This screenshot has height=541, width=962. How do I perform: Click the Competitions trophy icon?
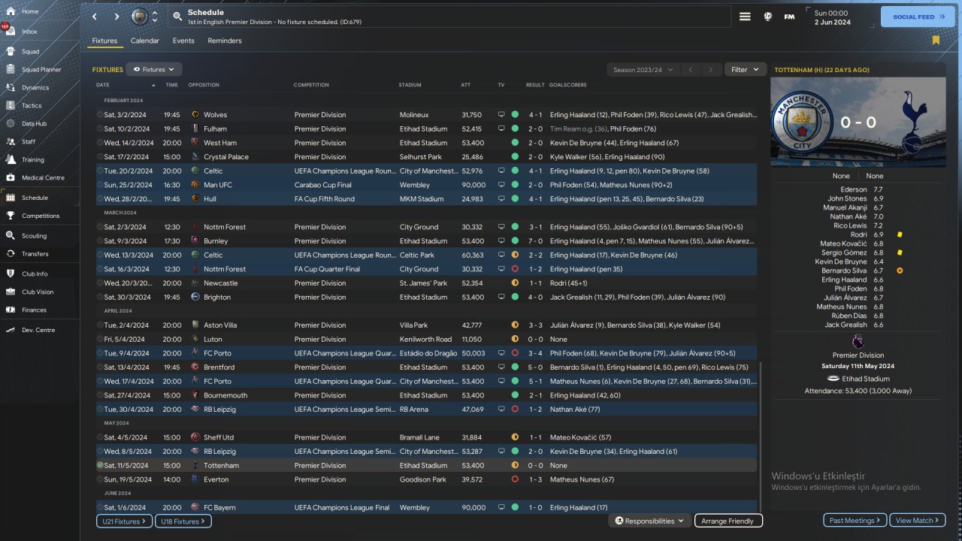point(11,216)
